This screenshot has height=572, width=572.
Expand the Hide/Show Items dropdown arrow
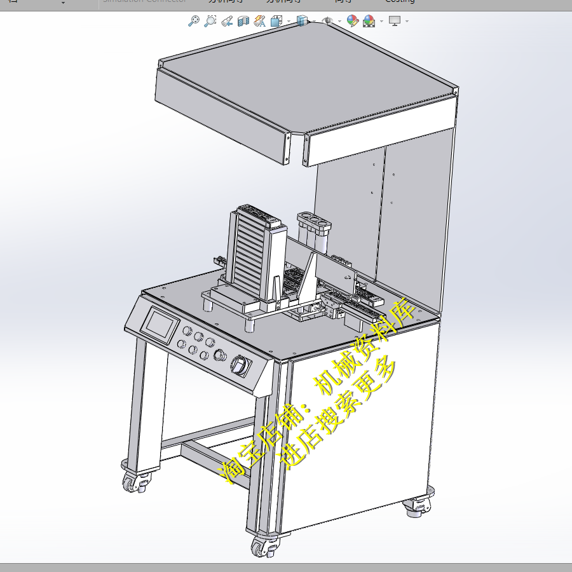339,21
